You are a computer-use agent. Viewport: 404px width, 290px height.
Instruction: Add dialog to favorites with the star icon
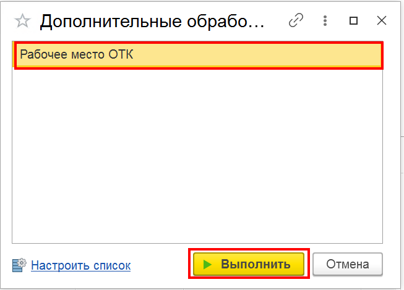pos(22,21)
